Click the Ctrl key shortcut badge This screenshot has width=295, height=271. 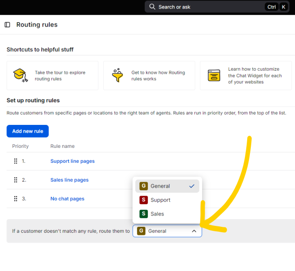pyautogui.click(x=272, y=7)
